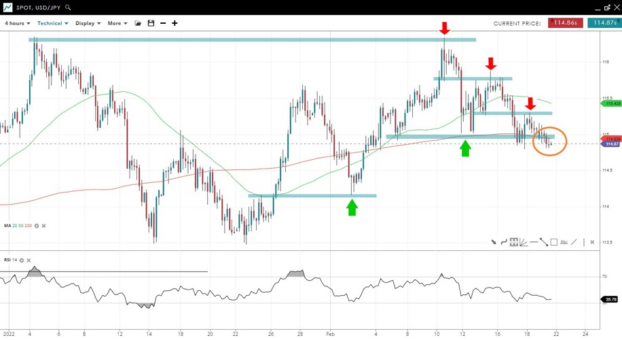The image size is (622, 340).
Task: Open the Display dropdown menu
Action: (88, 23)
